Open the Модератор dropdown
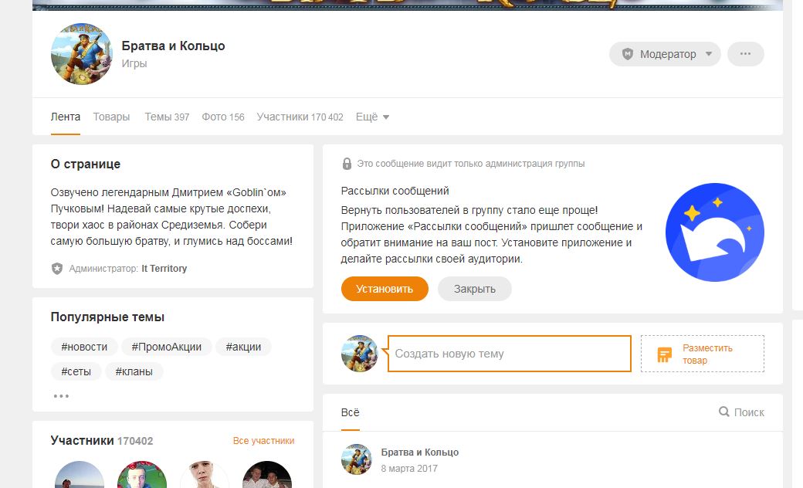Screen dimensions: 803x488 (665, 54)
